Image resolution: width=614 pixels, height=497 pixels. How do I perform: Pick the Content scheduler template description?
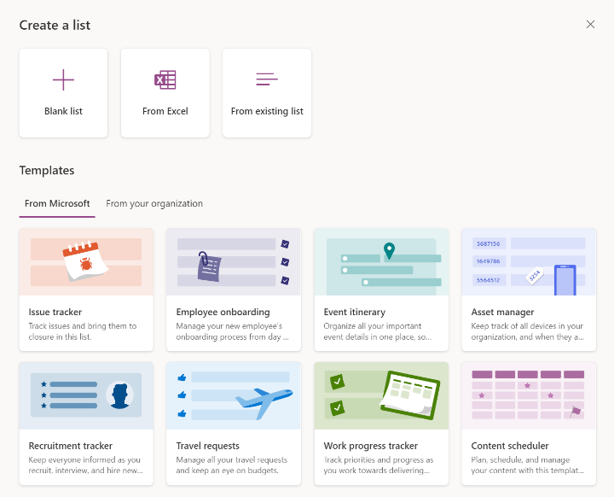(x=528, y=465)
